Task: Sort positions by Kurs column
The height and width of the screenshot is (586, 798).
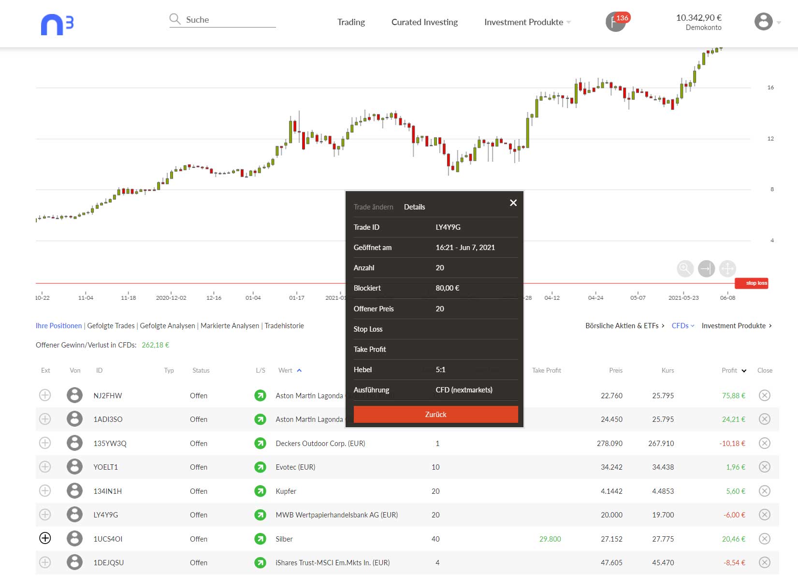Action: pyautogui.click(x=667, y=370)
